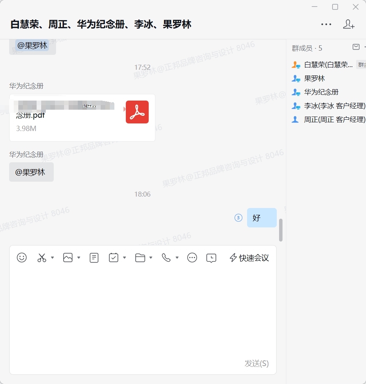The height and width of the screenshot is (384, 366).
Task: Click the group chat title
Action: point(101,24)
